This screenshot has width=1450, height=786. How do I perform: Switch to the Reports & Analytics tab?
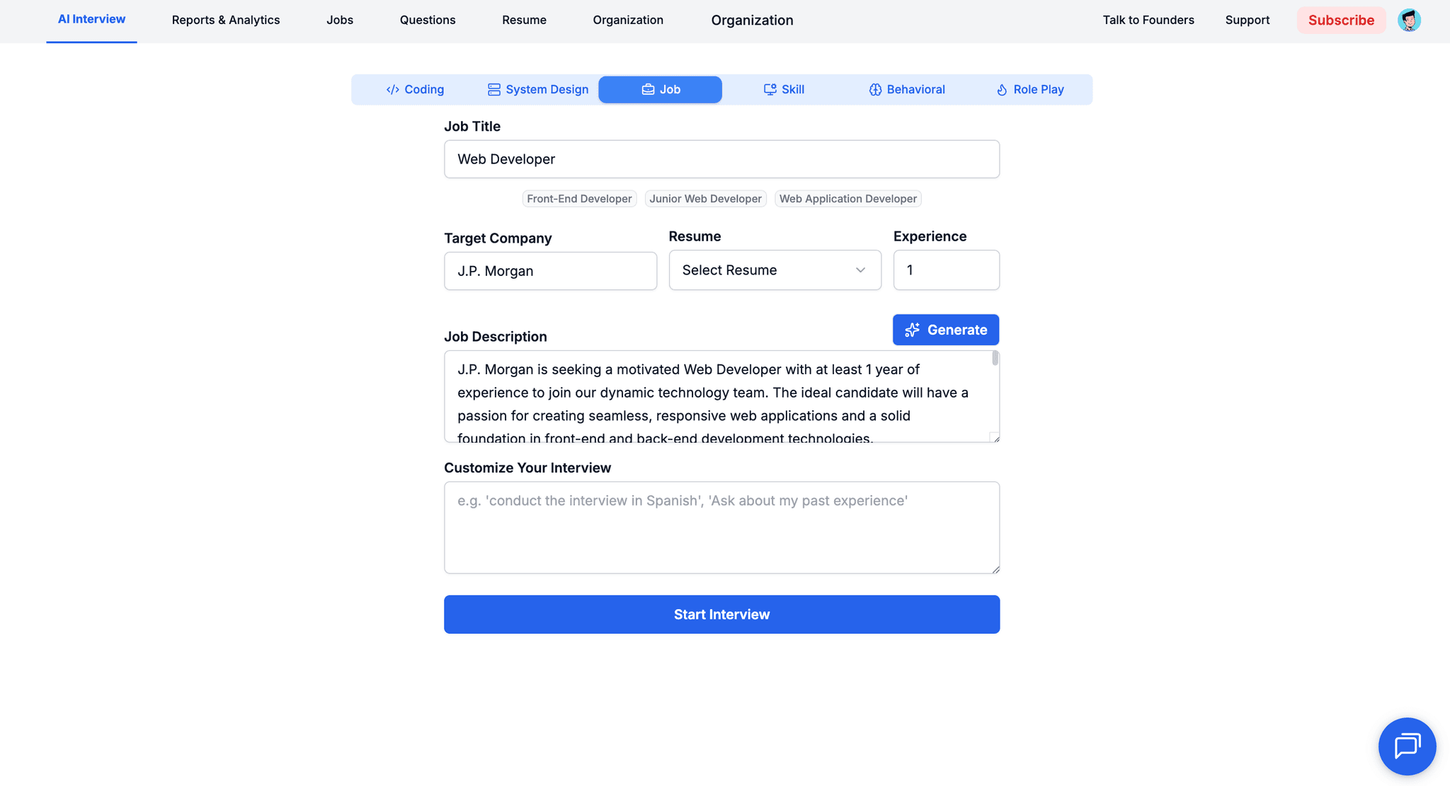pos(226,20)
